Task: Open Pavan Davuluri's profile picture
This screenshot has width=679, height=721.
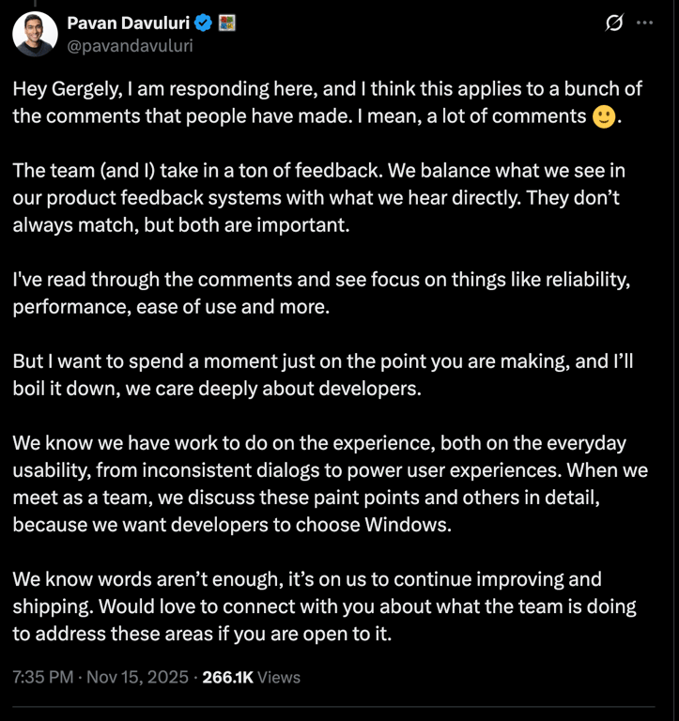Action: click(35, 35)
